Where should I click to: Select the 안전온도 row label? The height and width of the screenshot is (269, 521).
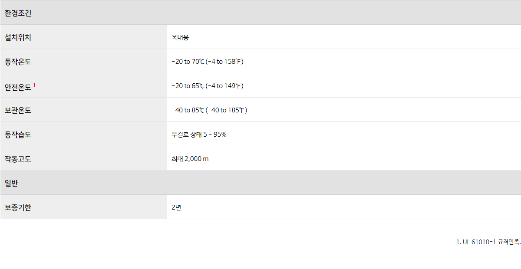click(18, 86)
